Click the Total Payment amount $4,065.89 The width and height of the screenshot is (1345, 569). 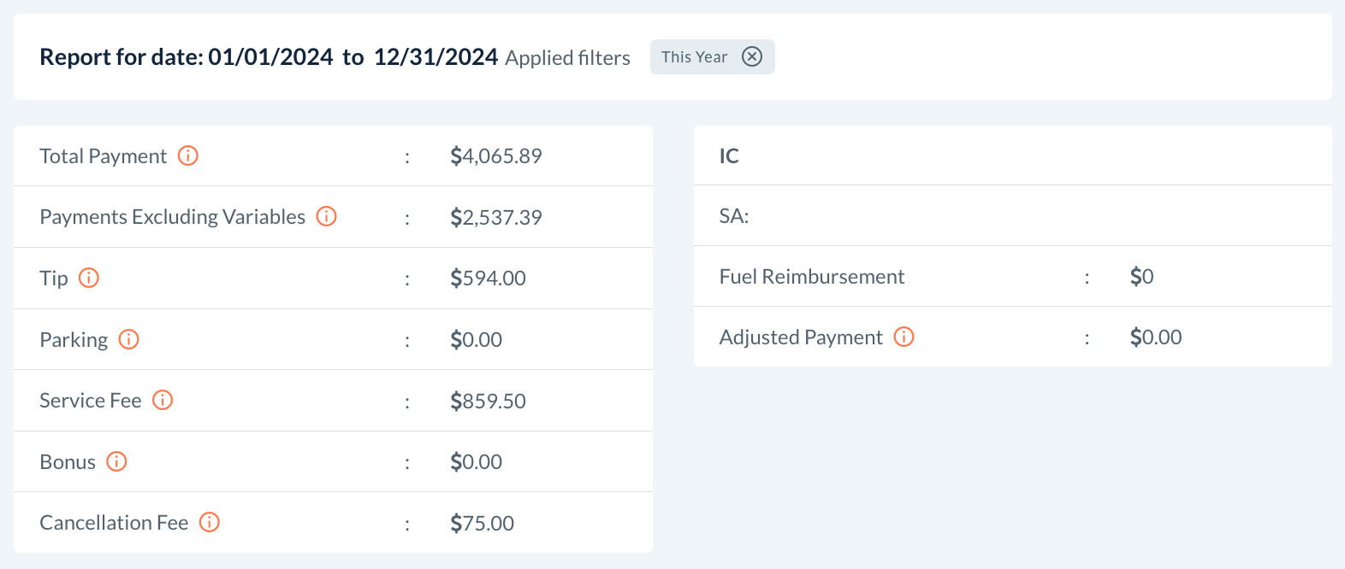tap(496, 156)
